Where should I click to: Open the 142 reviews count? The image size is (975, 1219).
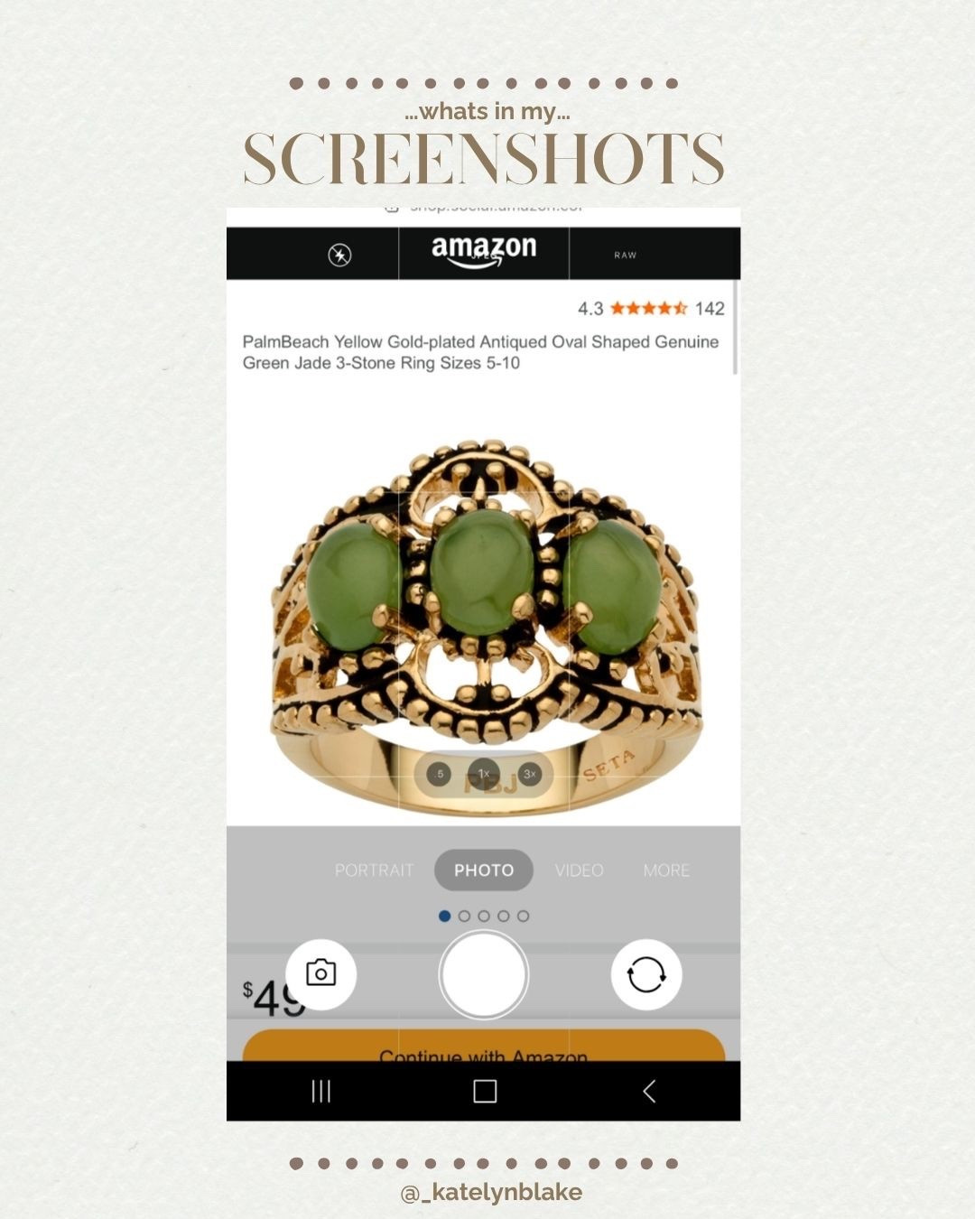[710, 309]
